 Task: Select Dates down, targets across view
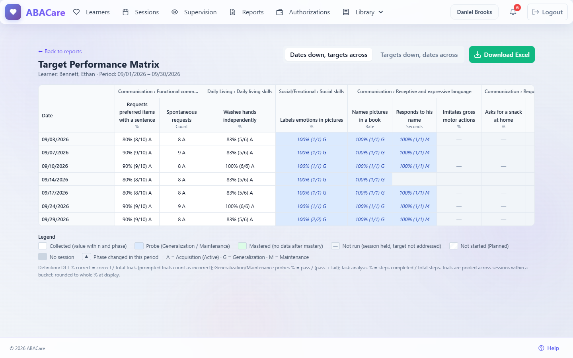(329, 54)
